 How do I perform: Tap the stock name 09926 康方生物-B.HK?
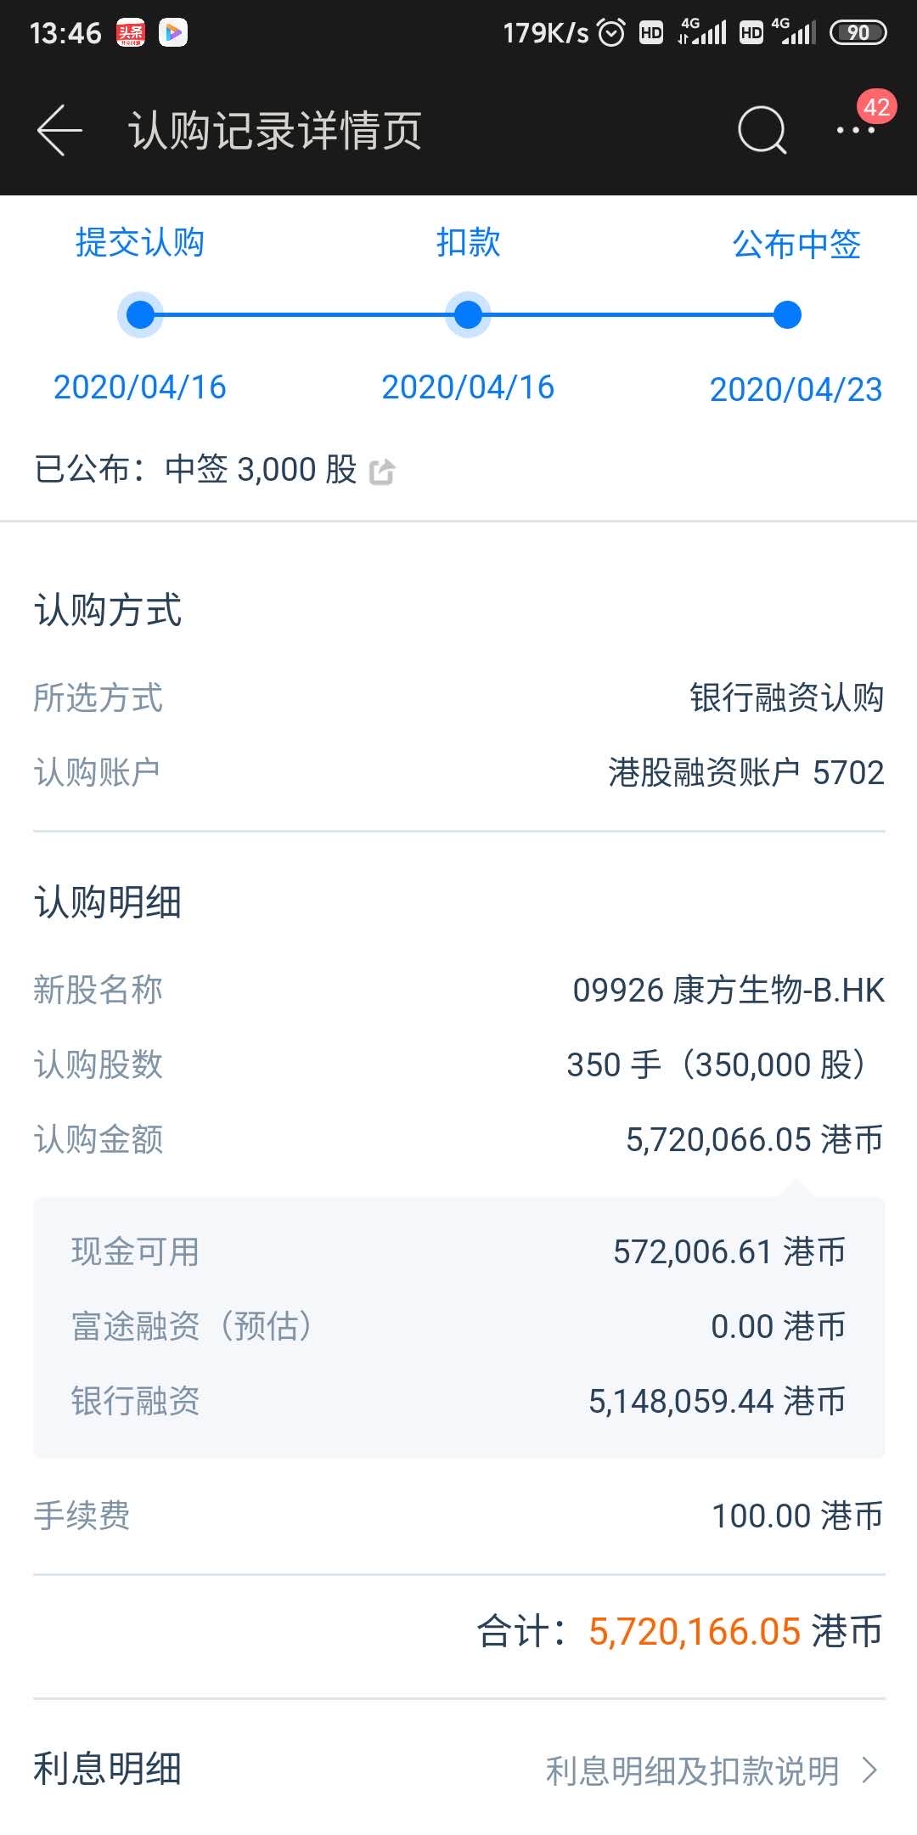pyautogui.click(x=729, y=990)
